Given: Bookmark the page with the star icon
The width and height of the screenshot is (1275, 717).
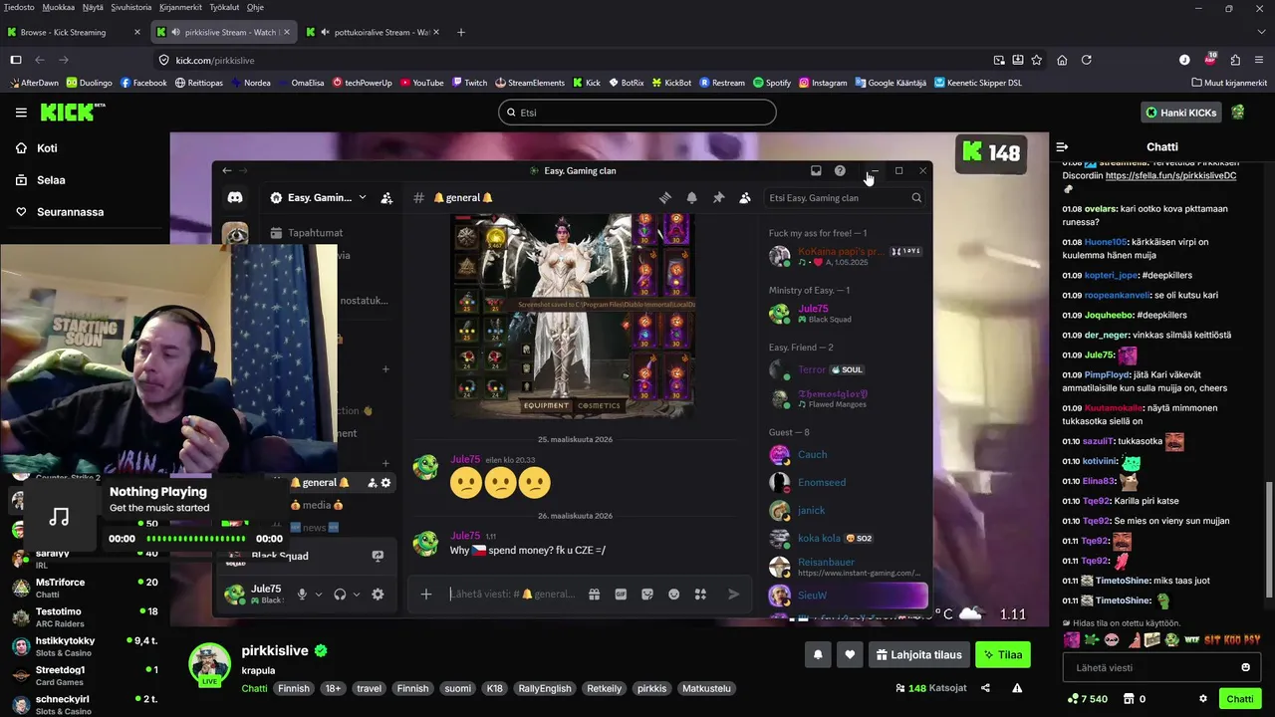Looking at the screenshot, I should (x=1037, y=60).
